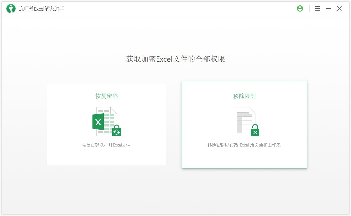Open the menu next to window controls

[x=317, y=8]
